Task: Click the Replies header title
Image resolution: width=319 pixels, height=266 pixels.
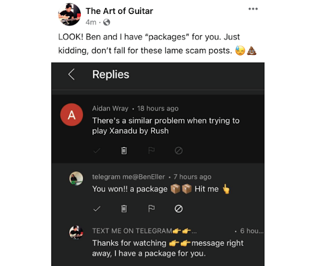Action: point(111,75)
